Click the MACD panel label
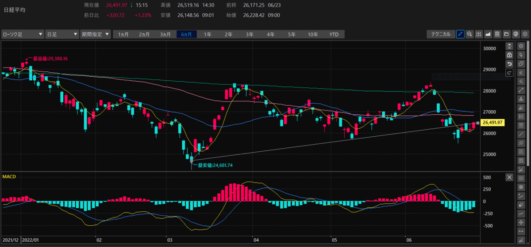Screen dimensions: 531x247 click(9, 176)
